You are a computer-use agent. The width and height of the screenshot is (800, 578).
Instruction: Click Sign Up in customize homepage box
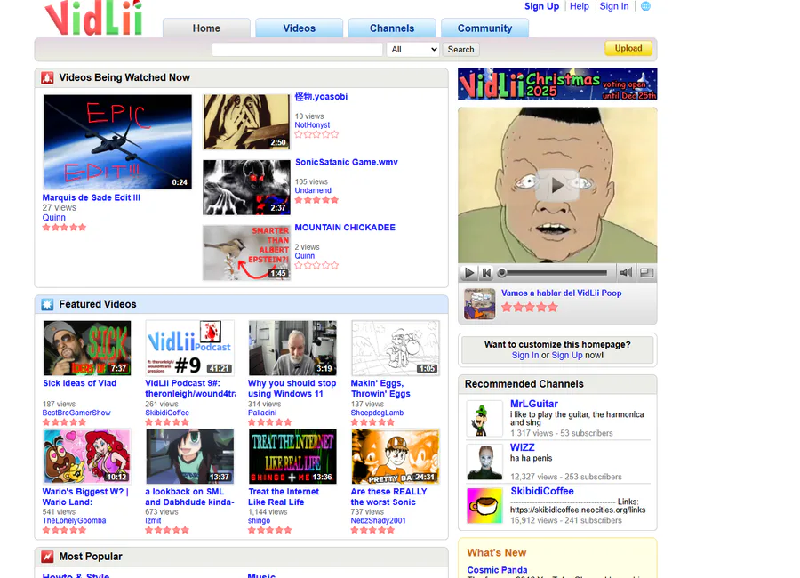[x=567, y=356]
